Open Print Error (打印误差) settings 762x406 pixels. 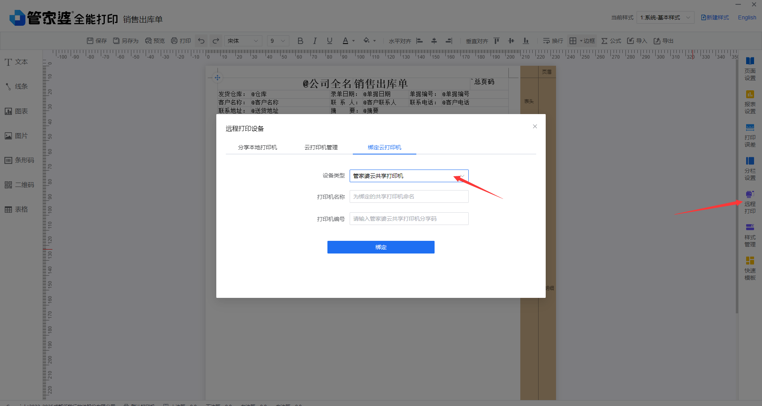750,135
